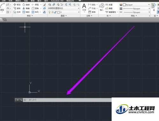Activate the Rotate (旋转) tool
Screen dimensions: 159x121
click(x=26, y=5)
